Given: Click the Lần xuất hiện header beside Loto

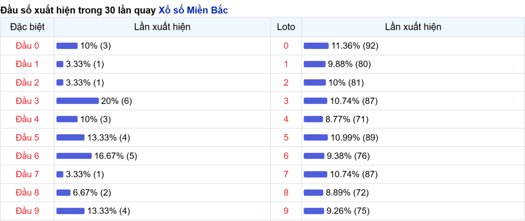Looking at the screenshot, I should click(x=413, y=27).
